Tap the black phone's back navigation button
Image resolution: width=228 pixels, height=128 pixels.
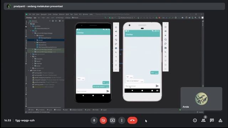click(83, 96)
